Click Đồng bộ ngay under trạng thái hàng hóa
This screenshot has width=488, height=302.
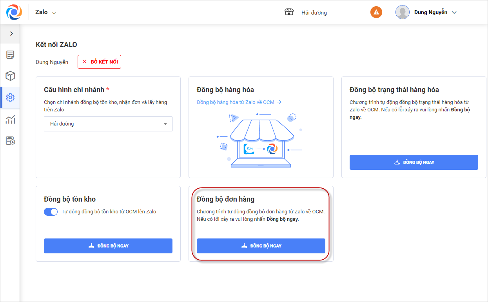click(x=414, y=162)
